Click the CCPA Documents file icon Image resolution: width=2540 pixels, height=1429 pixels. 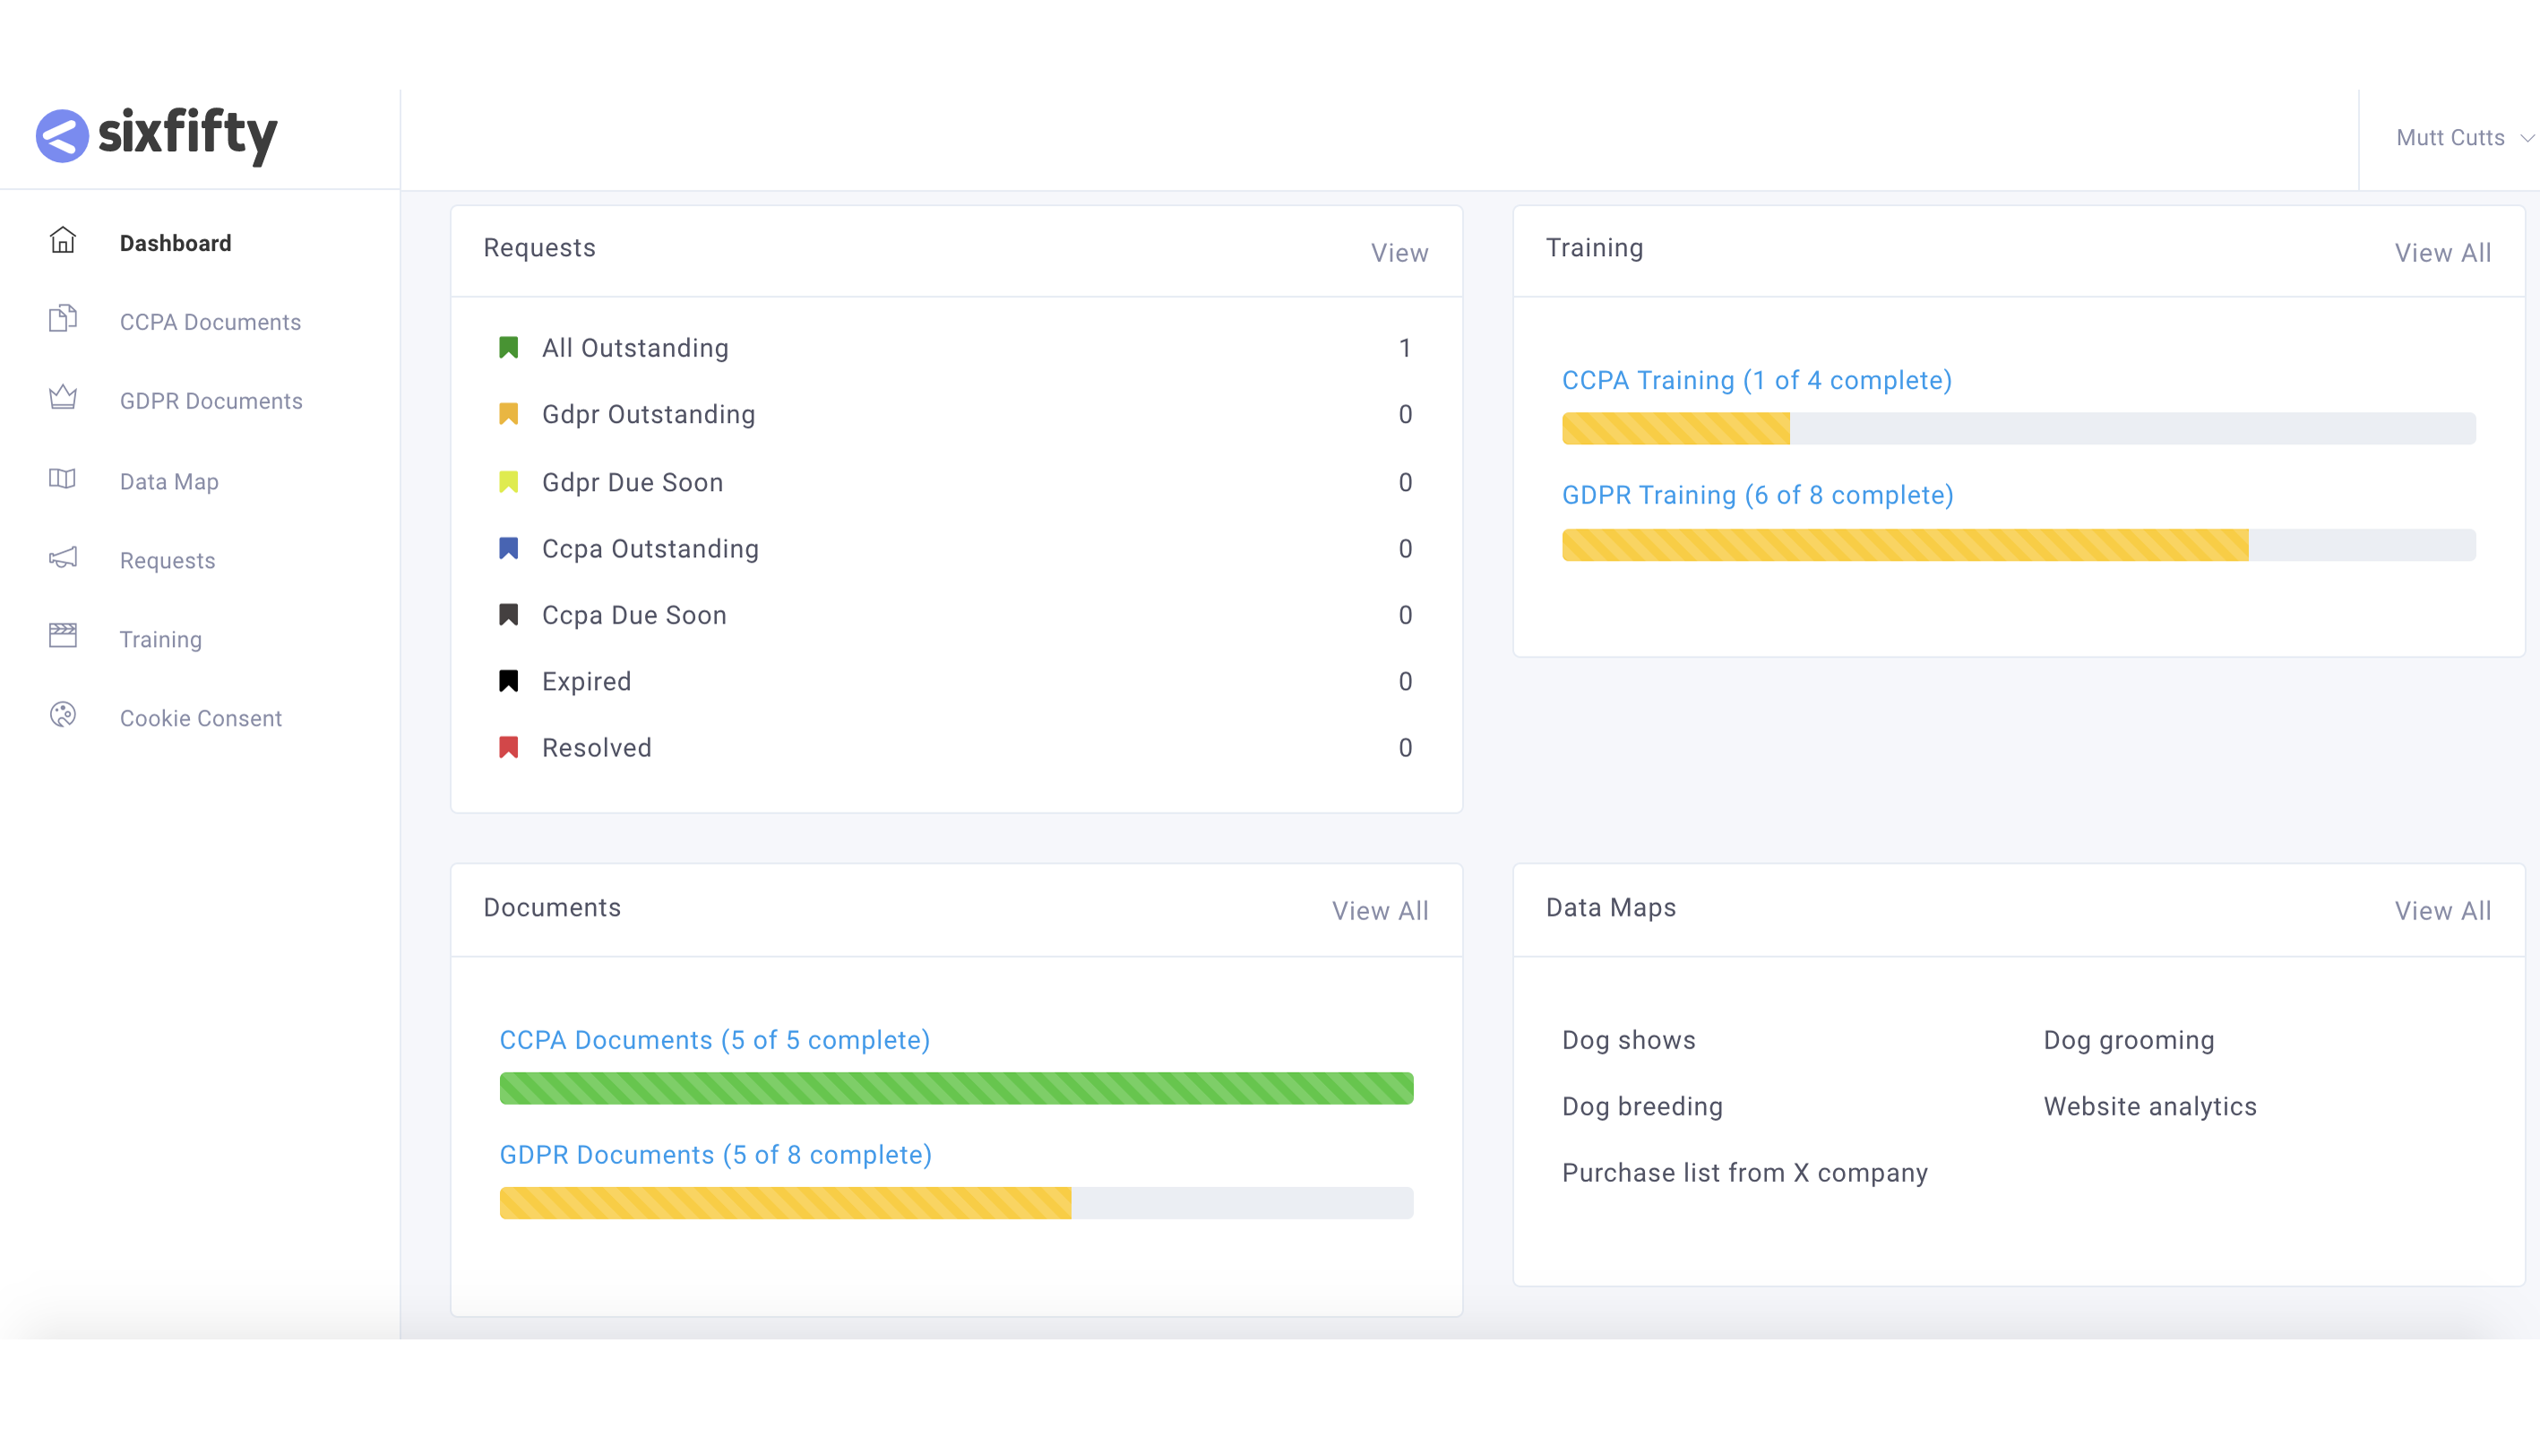63,319
